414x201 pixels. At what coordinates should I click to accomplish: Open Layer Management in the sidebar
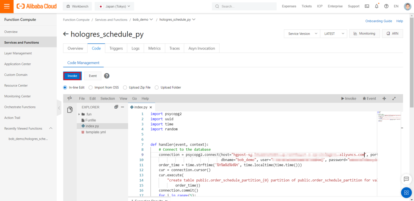click(18, 53)
